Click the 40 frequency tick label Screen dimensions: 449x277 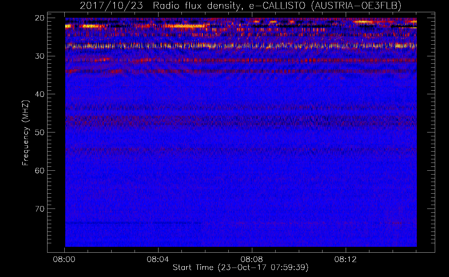pos(40,94)
